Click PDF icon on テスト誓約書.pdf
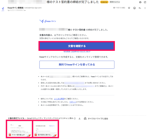Image resolution: width=151 pixels, height=139 pixels. click(x=10, y=135)
